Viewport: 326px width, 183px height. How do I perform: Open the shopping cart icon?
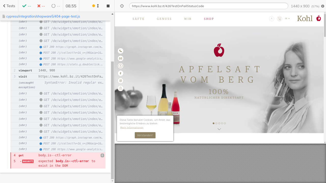point(279,19)
